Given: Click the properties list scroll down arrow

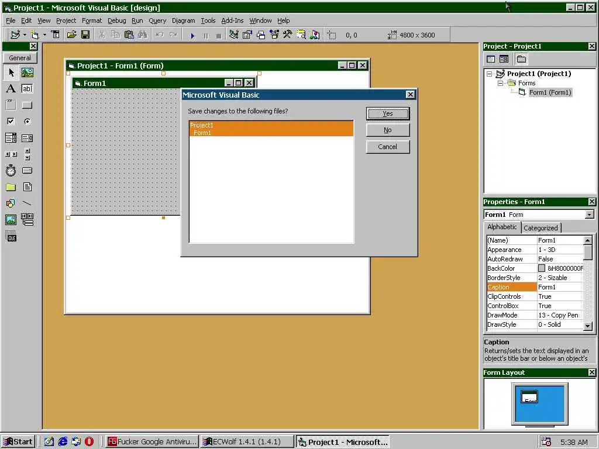Looking at the screenshot, I should click(x=588, y=326).
